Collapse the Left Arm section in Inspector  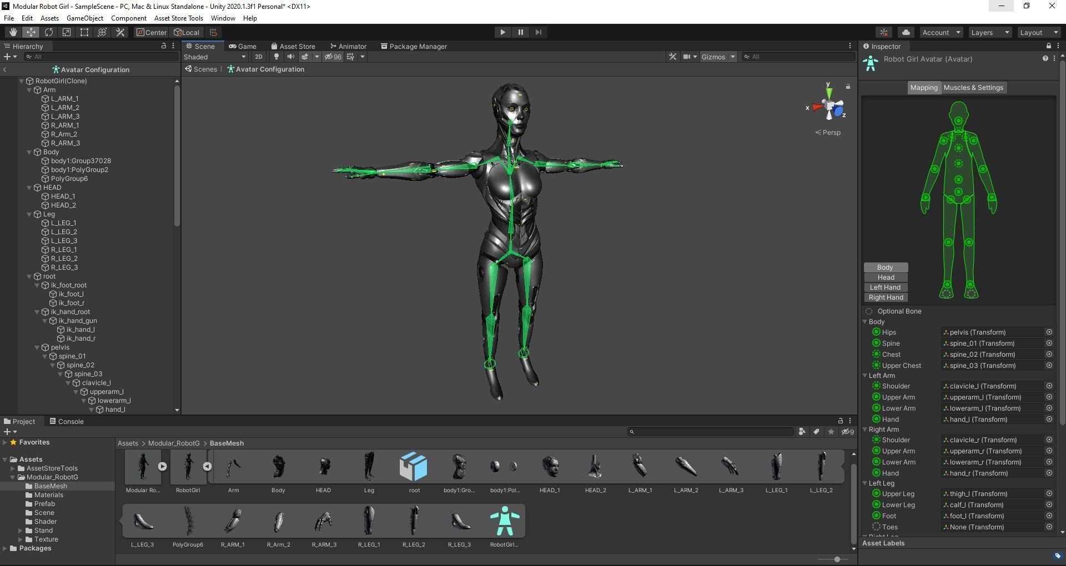tap(865, 376)
